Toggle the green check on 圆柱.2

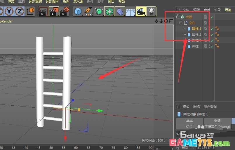[212, 35]
